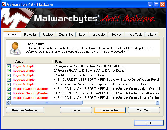Click the doctor icon beside Scan results
This screenshot has height=130, width=167.
coord(15,48)
